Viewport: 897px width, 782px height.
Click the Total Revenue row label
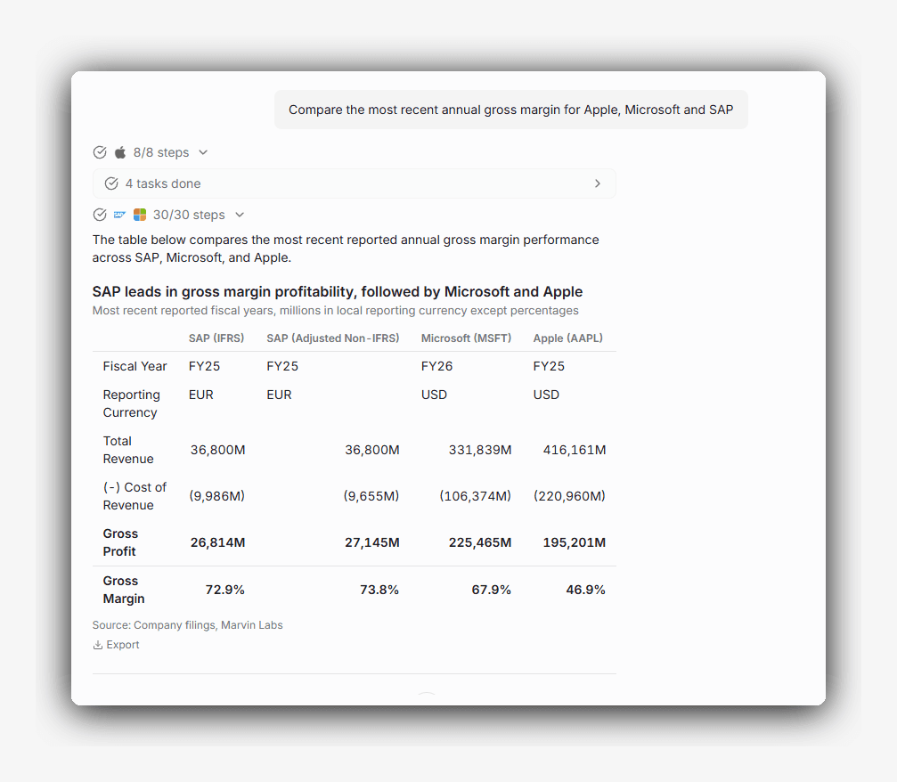pyautogui.click(x=128, y=450)
